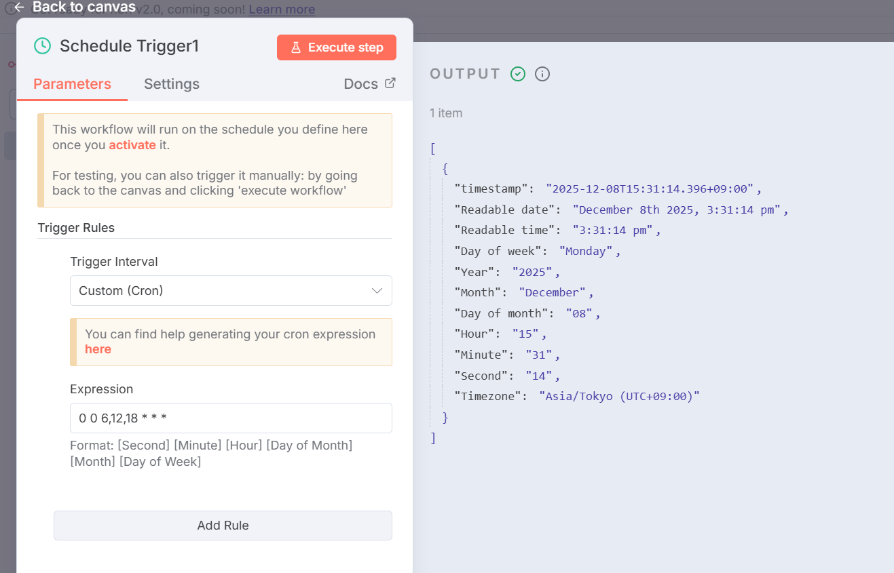
Task: Follow the Learn more link
Action: (x=282, y=9)
